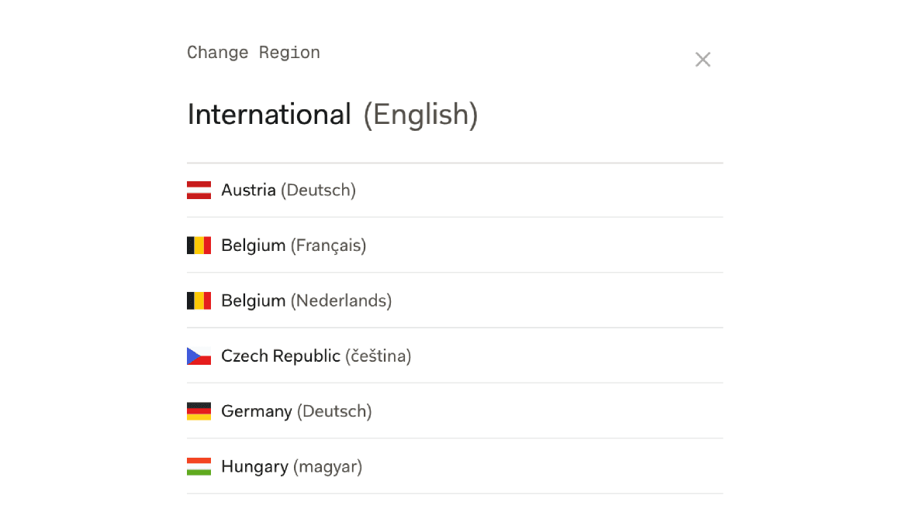
Task: Click the Czech Republic flag icon
Action: (x=199, y=356)
